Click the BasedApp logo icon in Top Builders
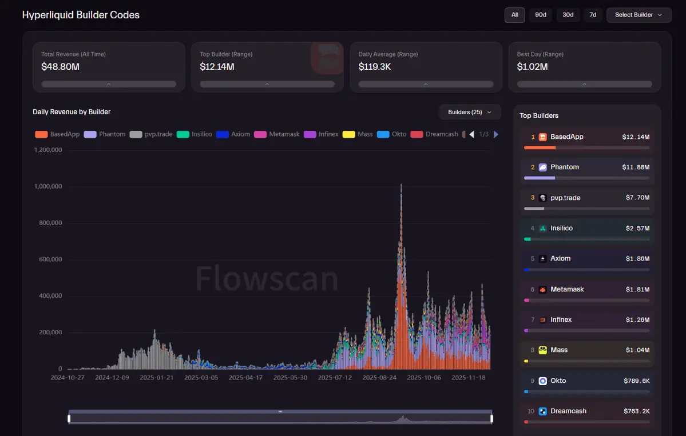The image size is (686, 436). (542, 137)
